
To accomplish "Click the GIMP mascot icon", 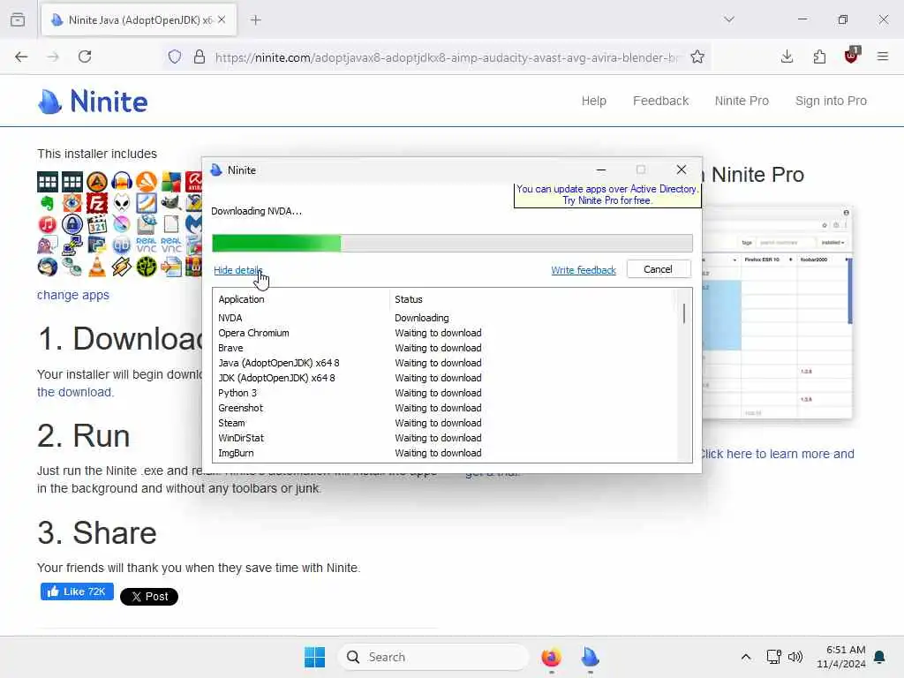I will (171, 204).
